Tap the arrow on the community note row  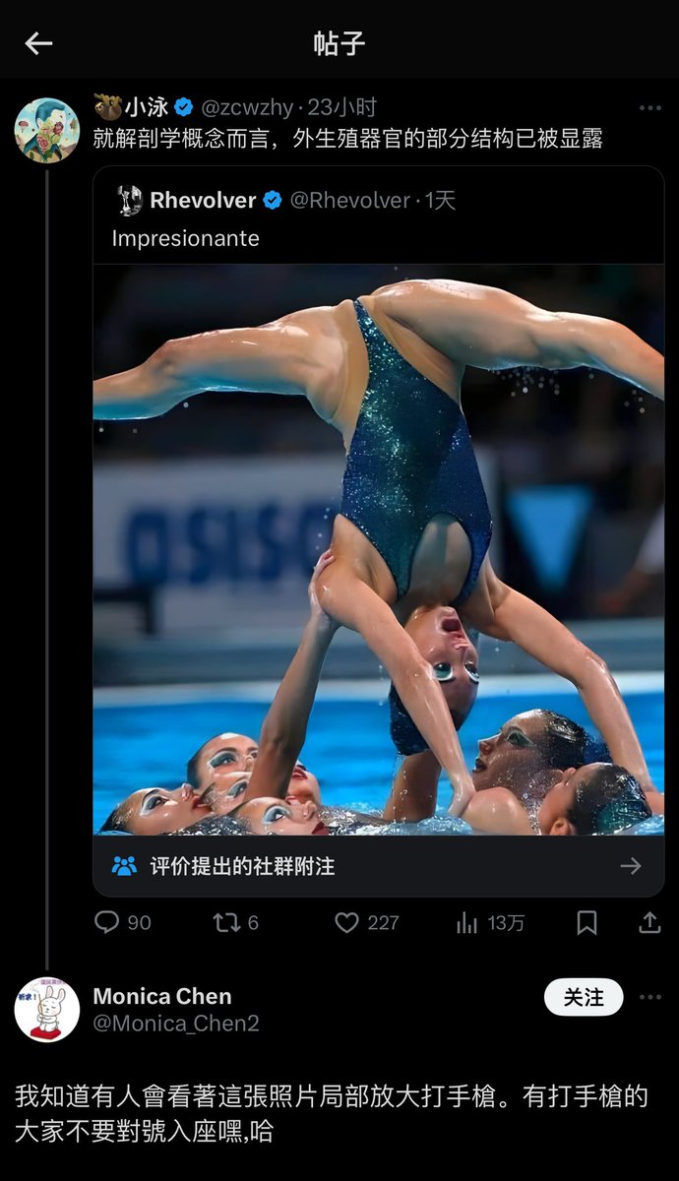point(631,866)
